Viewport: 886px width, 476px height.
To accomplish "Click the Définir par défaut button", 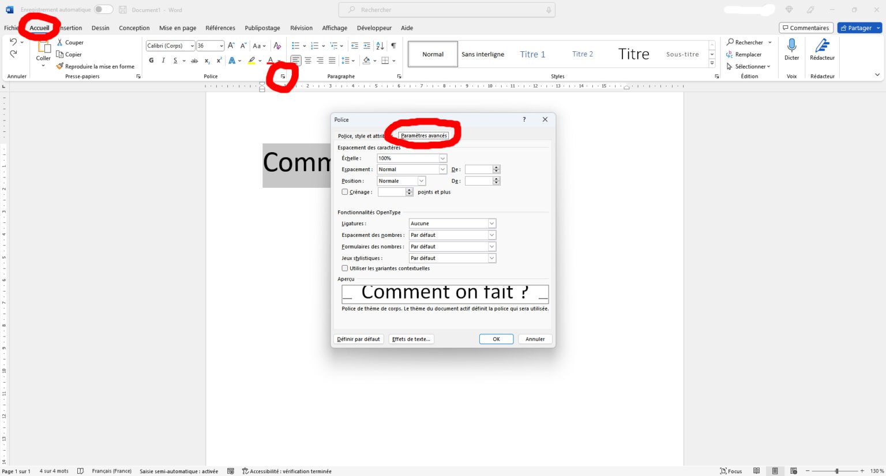I will (358, 339).
